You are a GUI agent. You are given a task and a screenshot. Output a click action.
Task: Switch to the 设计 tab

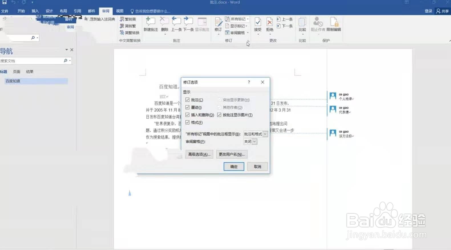[x=49, y=11]
